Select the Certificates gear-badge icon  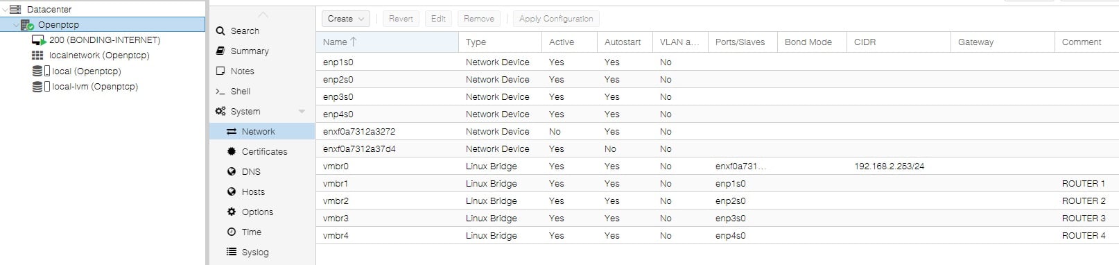pyautogui.click(x=232, y=151)
